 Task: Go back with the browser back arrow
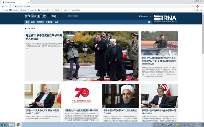3,6
